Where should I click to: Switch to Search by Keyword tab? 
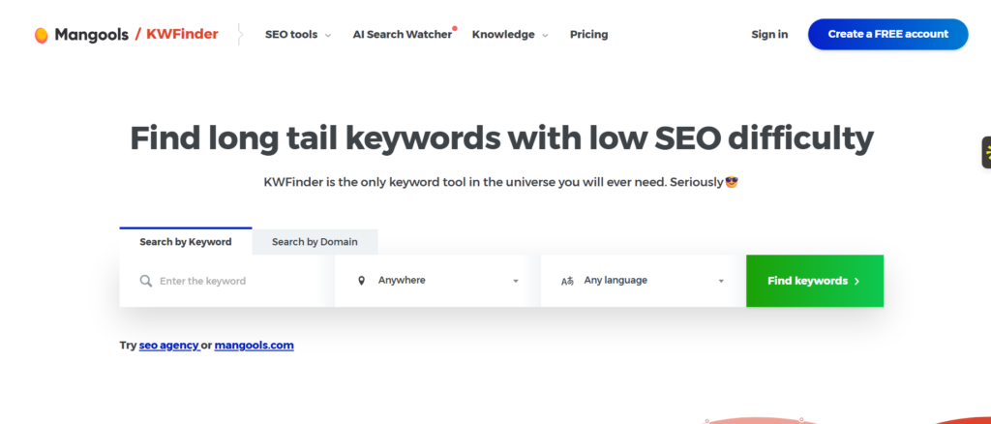(185, 242)
